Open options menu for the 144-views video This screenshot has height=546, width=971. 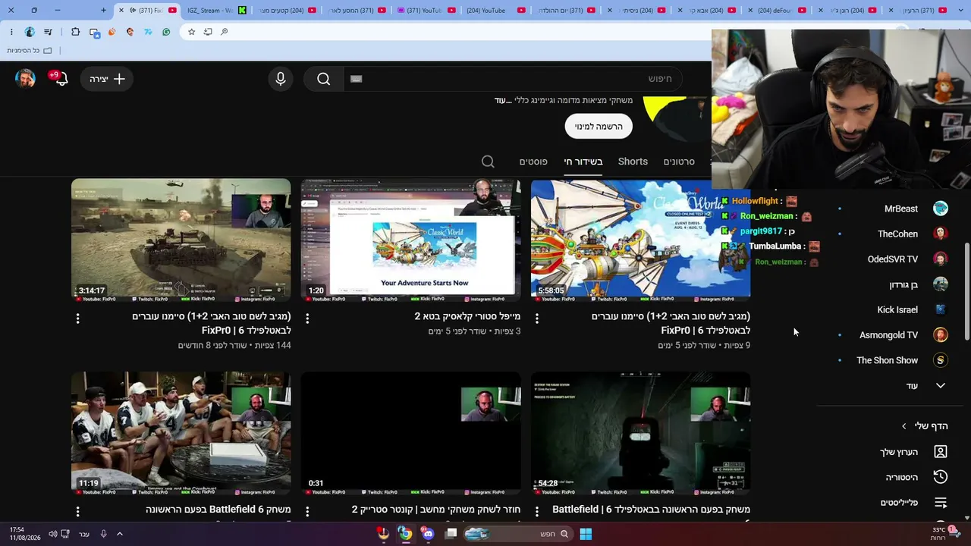77,318
